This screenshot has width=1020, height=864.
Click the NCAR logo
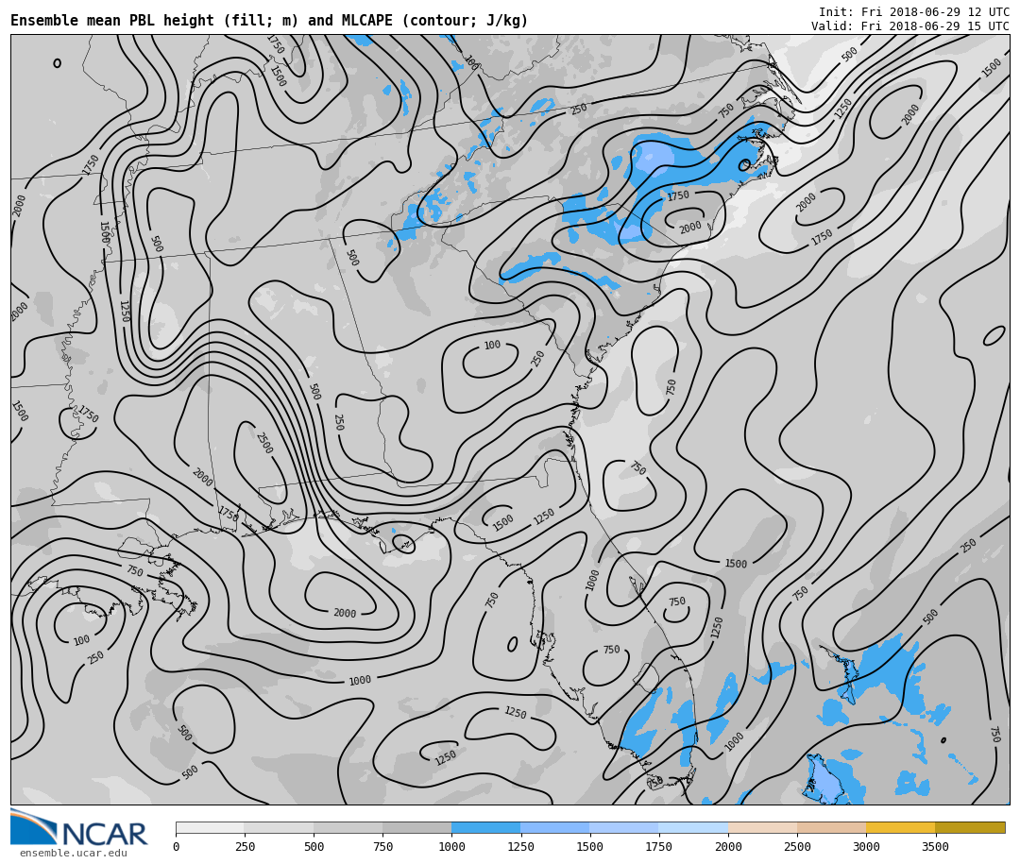pos(78,828)
